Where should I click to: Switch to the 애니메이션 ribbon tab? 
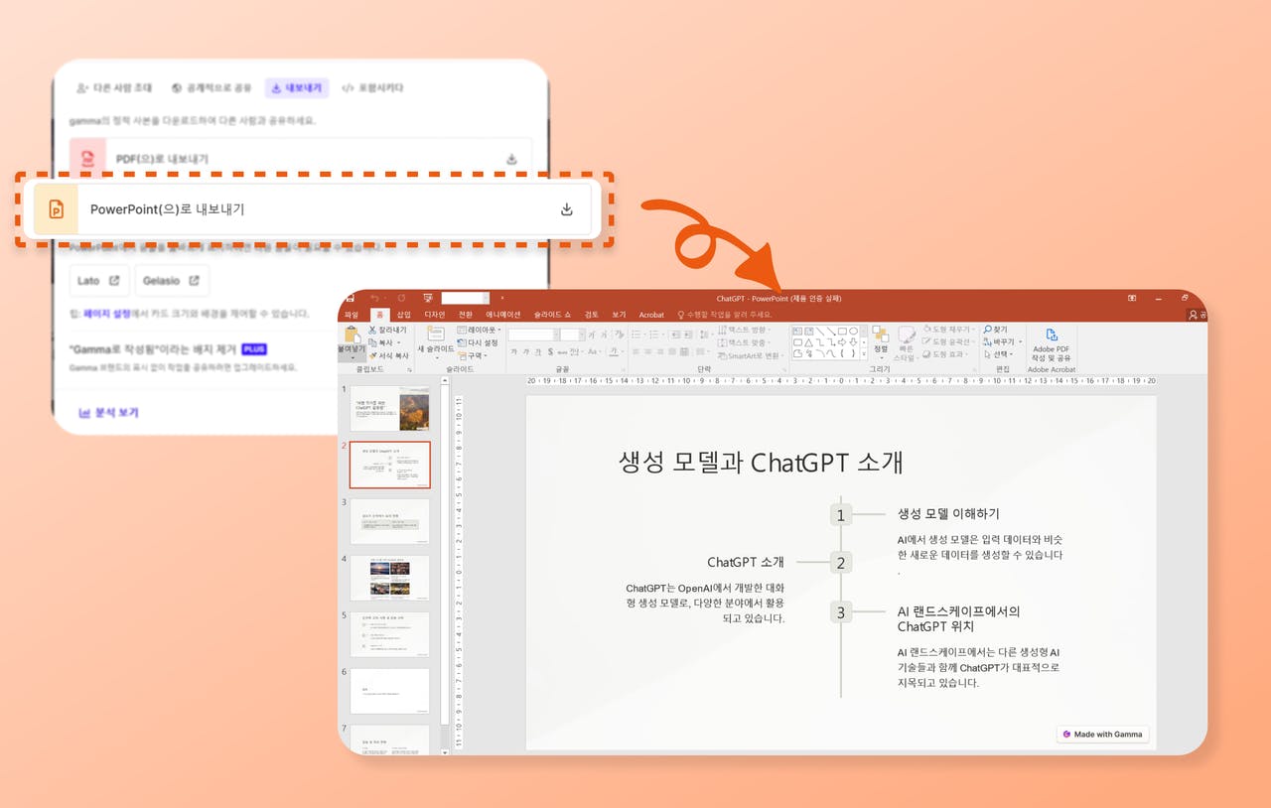point(502,315)
